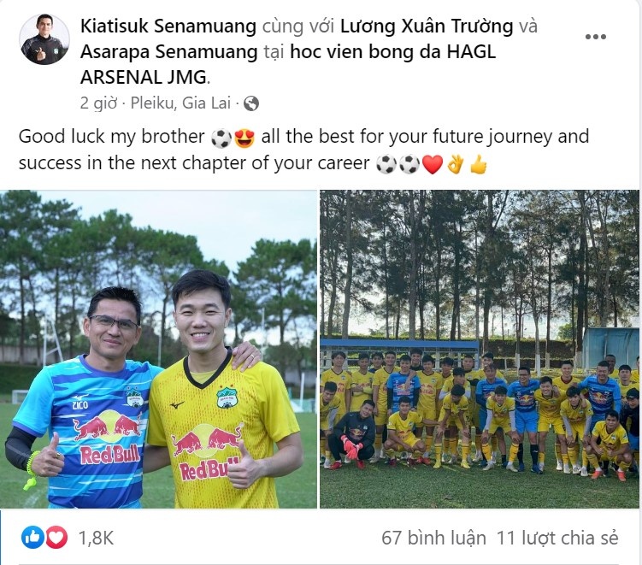View the 1,8K reactions list

click(97, 538)
